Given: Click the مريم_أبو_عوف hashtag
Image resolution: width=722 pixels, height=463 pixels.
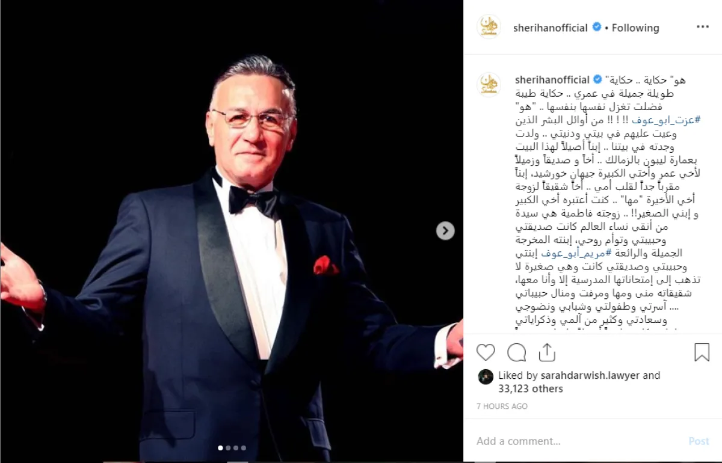Looking at the screenshot, I should 576,253.
